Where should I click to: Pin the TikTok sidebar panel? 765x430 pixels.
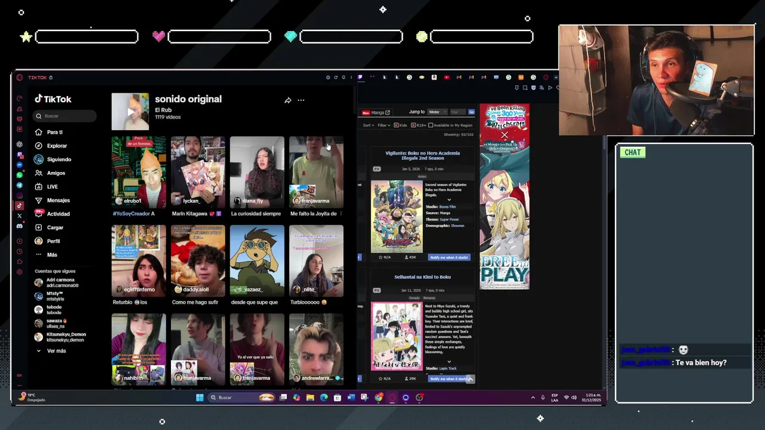(343, 78)
